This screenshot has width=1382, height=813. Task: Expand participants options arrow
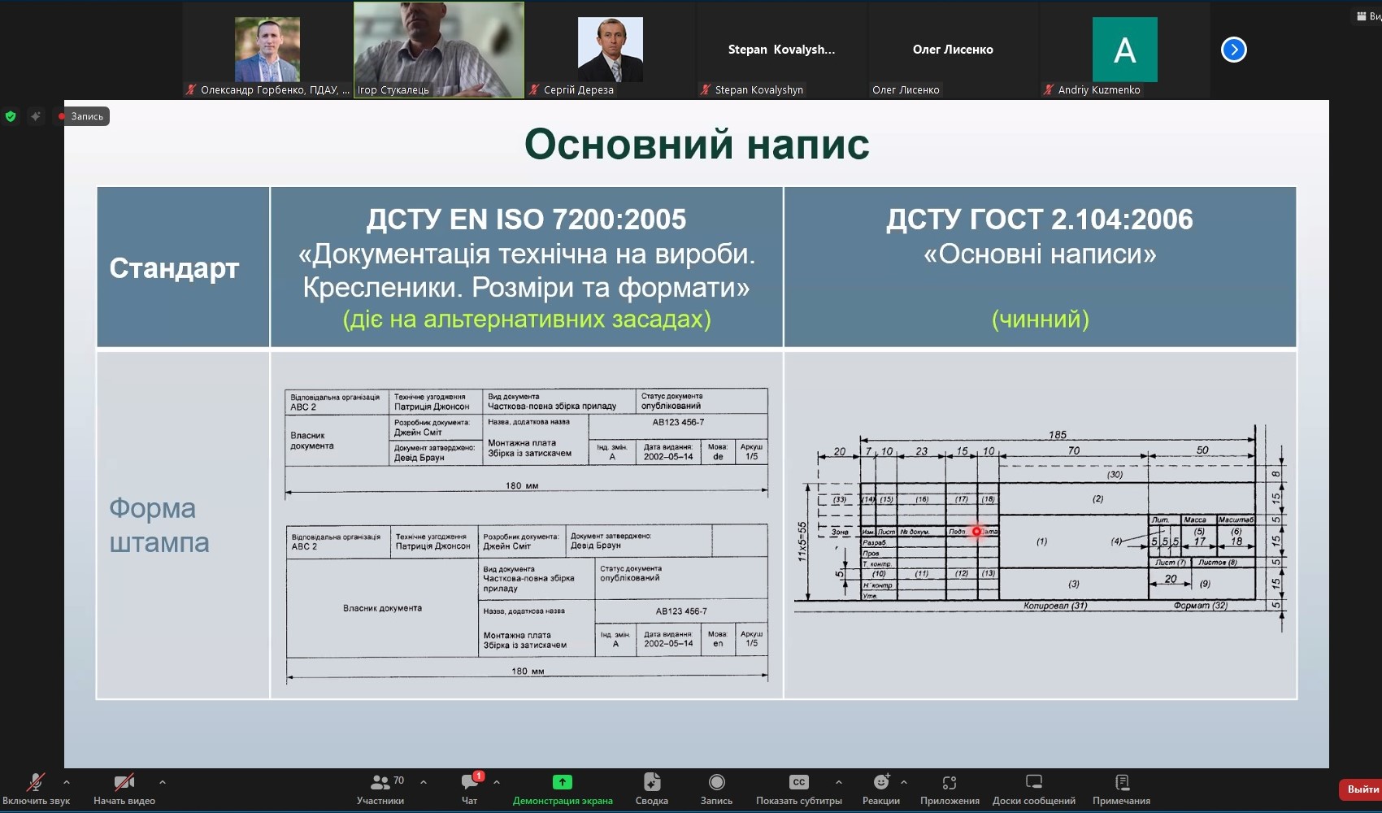424,782
